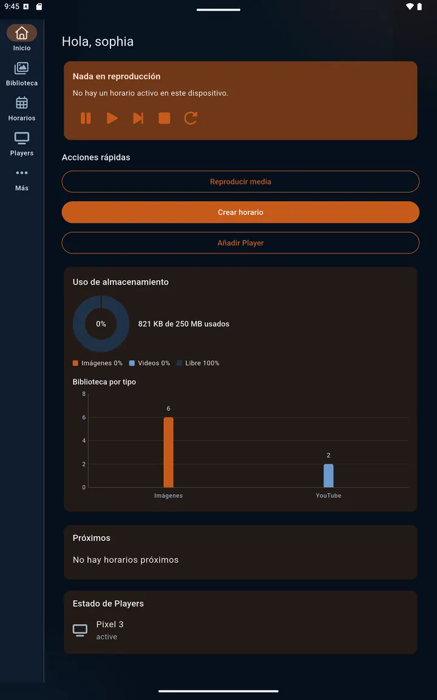Image resolution: width=437 pixels, height=700 pixels.
Task: Tap the YouTube axis label in chart
Action: click(328, 496)
